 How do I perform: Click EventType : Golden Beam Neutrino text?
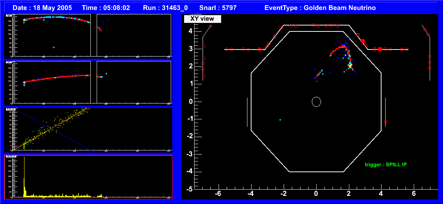(320, 8)
